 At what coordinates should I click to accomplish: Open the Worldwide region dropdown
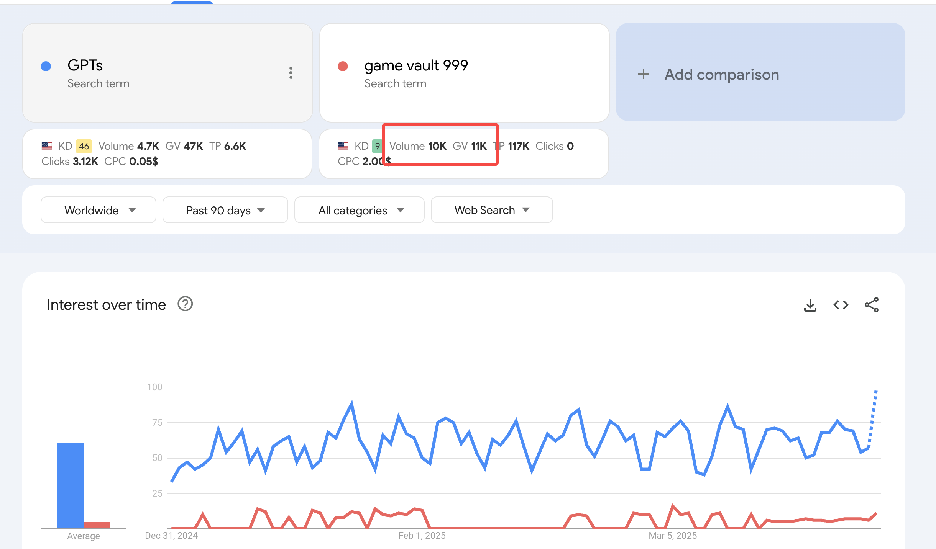(x=98, y=210)
